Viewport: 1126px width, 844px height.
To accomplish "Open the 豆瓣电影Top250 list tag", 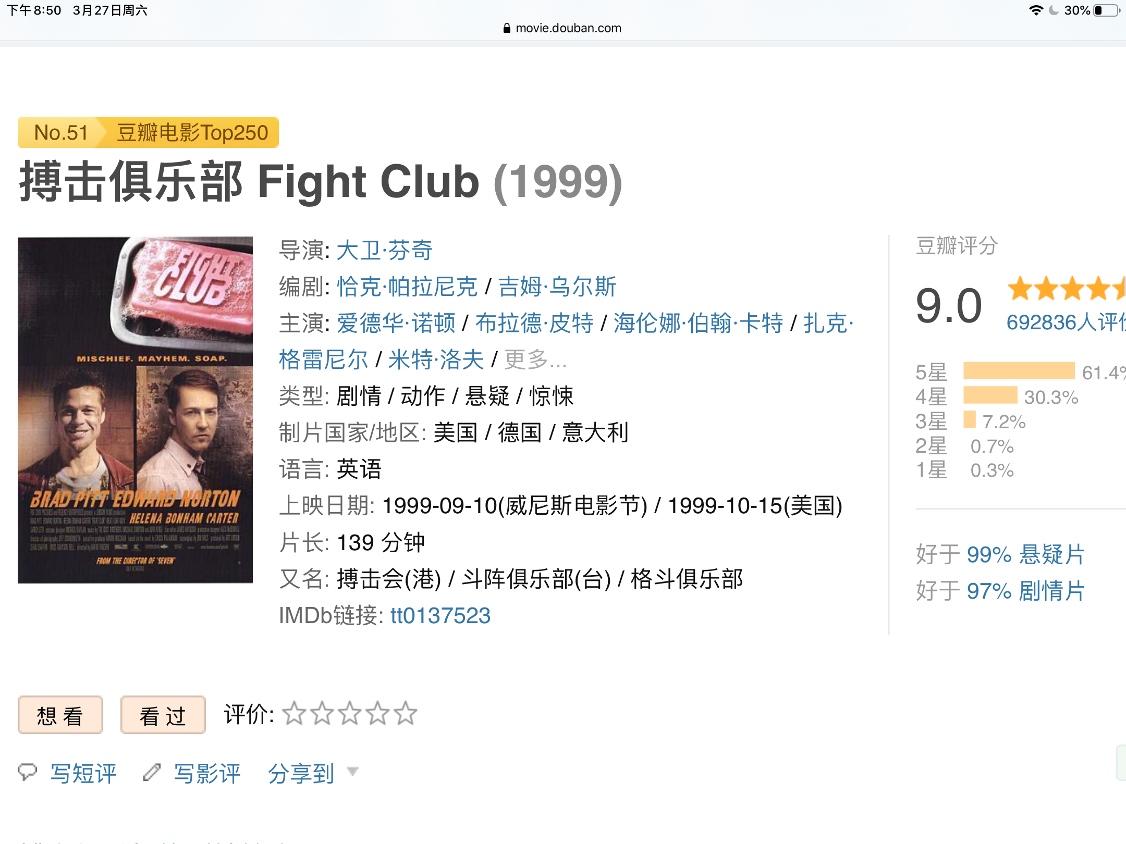I will [x=192, y=133].
